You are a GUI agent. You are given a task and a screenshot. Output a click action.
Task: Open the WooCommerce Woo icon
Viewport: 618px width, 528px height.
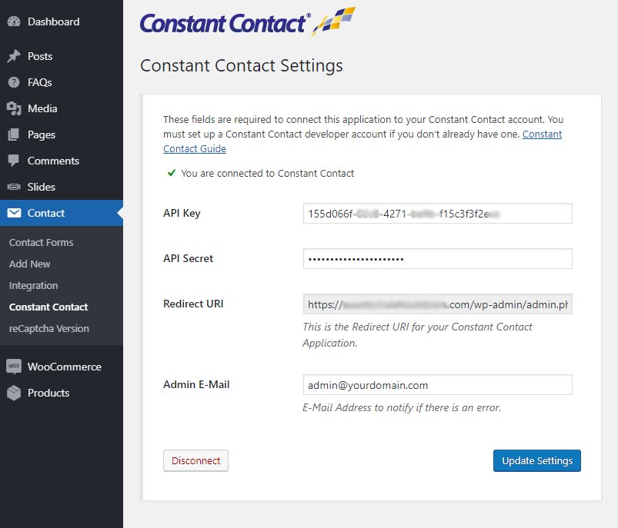tap(14, 366)
